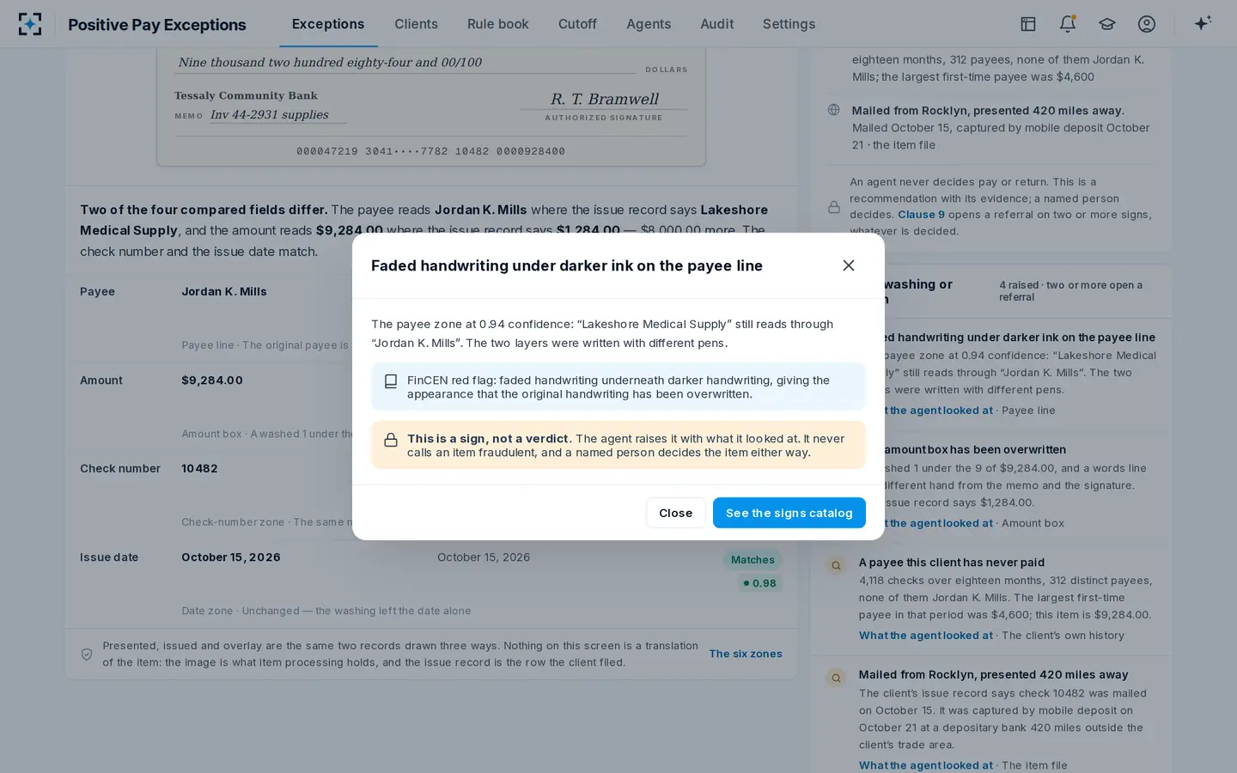Launch the sparkle assistant icon
Image resolution: width=1237 pixels, height=773 pixels.
[x=1203, y=23]
